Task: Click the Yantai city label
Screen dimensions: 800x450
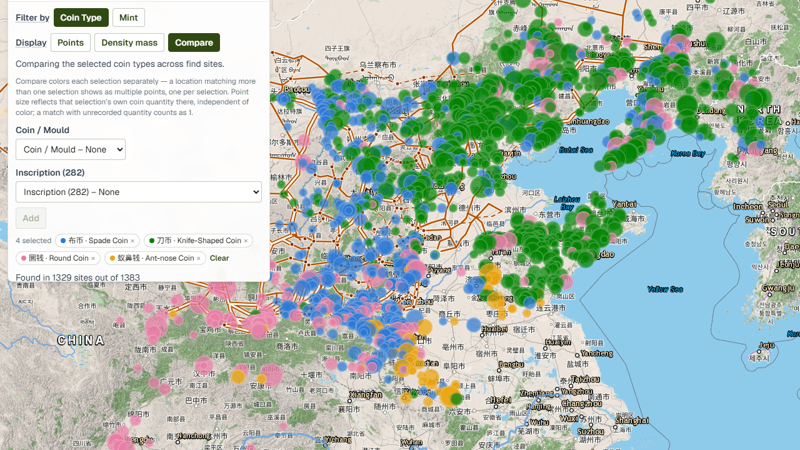Action: point(624,204)
